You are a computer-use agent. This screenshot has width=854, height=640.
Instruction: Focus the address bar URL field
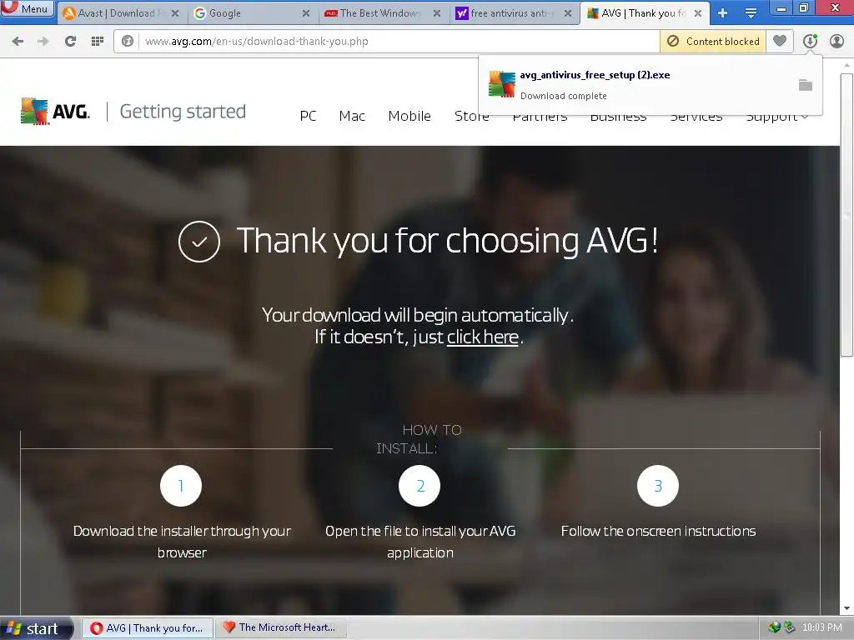[399, 42]
